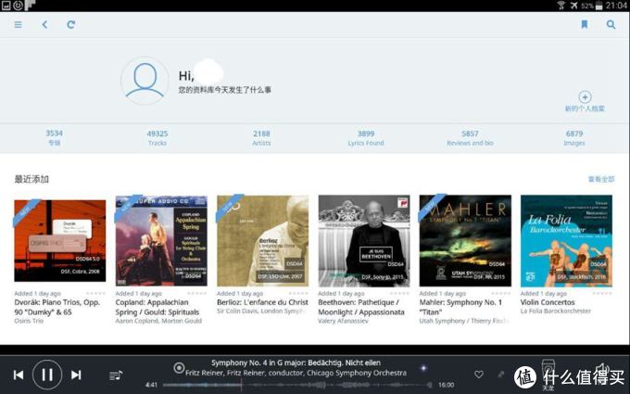Open artist Utah Symphony / Thierry Fischer
The image size is (630, 394).
(x=464, y=321)
